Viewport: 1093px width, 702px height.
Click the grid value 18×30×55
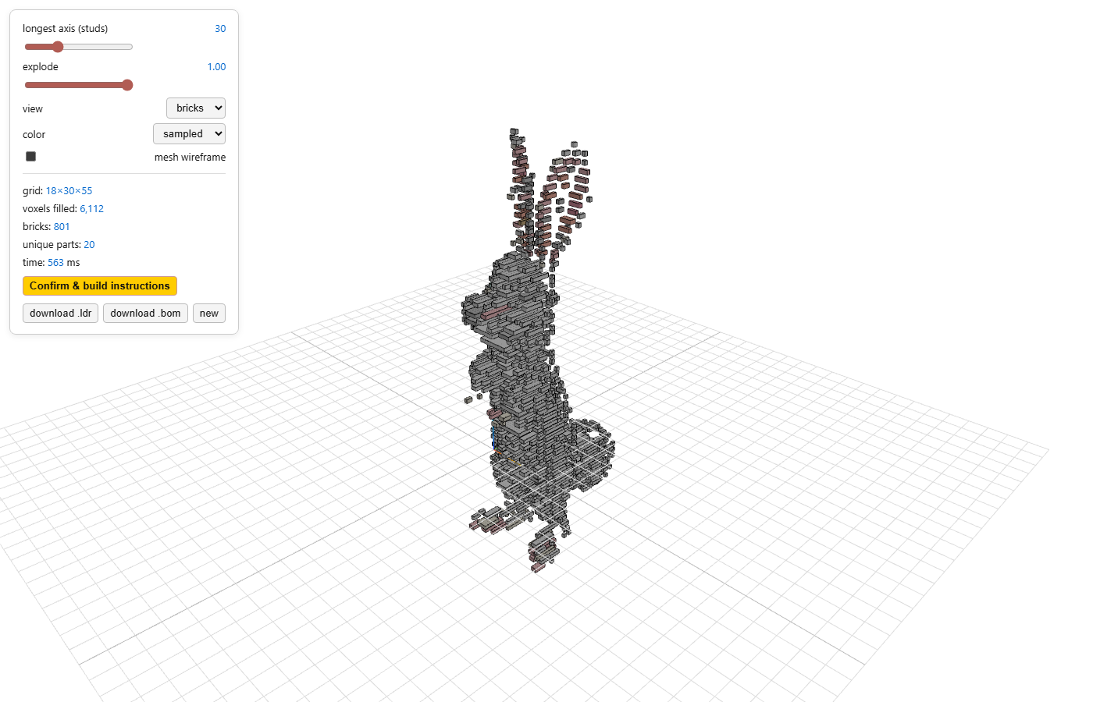click(x=69, y=190)
